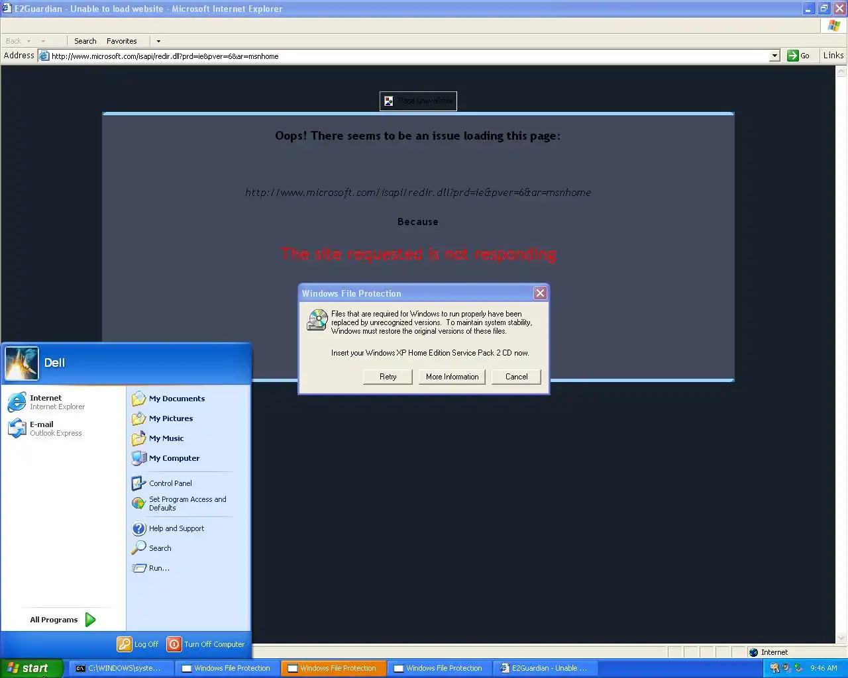Switch to the C:\WINDOWS\syste... taskbar button
The width and height of the screenshot is (848, 678).
[x=122, y=668]
